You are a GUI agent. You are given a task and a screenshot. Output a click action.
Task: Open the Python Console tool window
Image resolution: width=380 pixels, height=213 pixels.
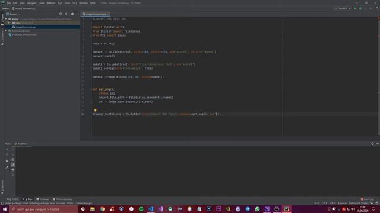point(62,199)
